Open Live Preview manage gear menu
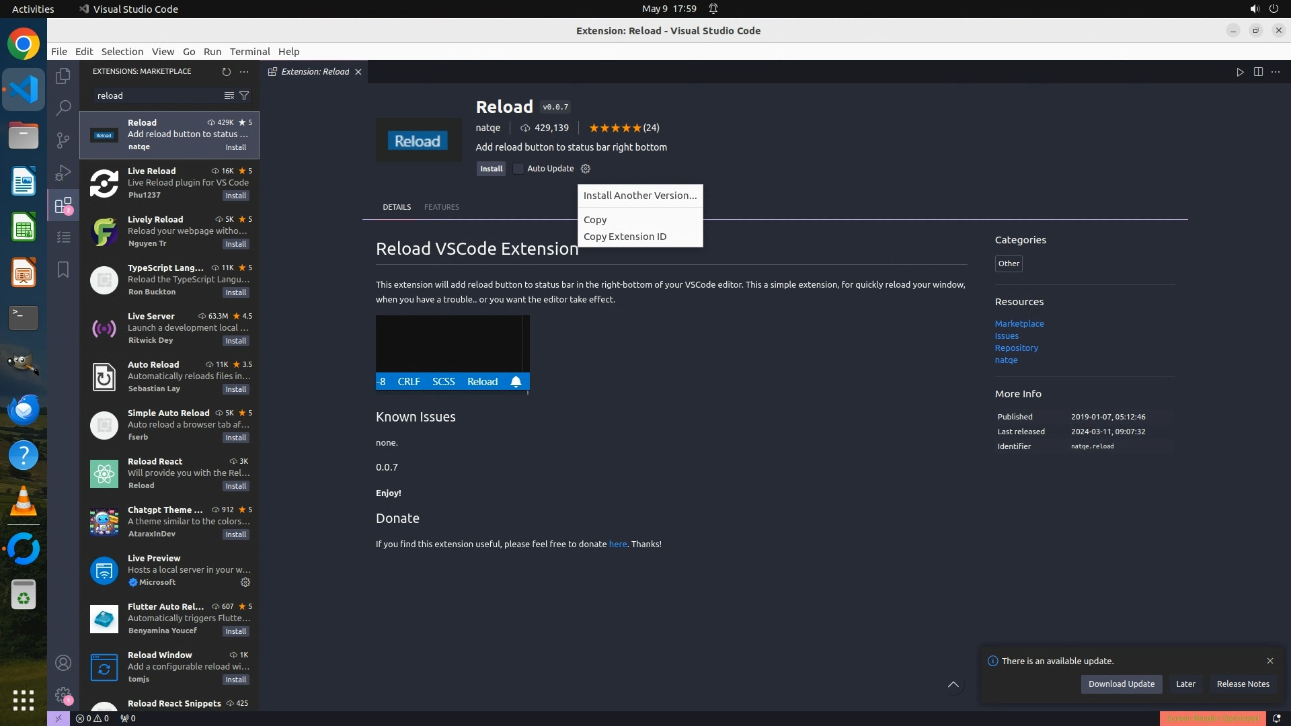Screen dimensions: 1291x726 click(x=245, y=582)
